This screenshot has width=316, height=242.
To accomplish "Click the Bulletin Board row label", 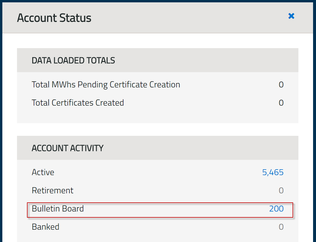I will [58, 209].
